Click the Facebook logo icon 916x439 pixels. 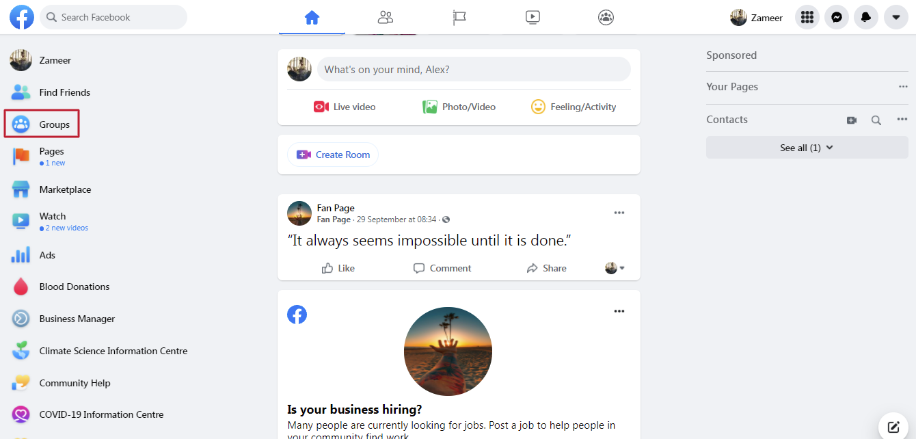22,17
